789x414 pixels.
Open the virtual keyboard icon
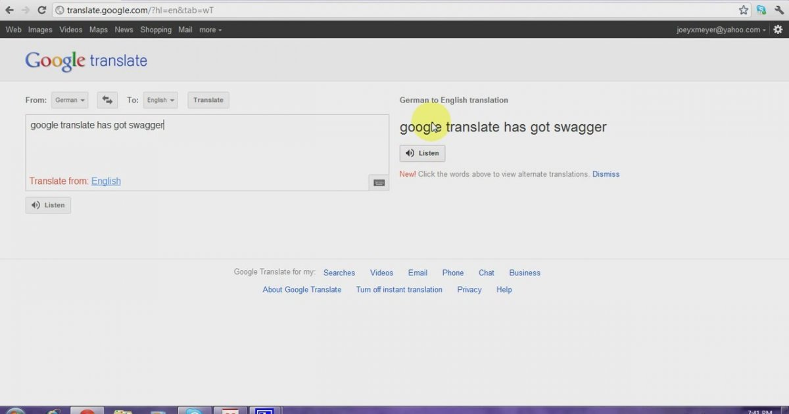379,183
